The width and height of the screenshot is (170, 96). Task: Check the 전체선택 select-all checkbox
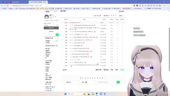[62, 70]
